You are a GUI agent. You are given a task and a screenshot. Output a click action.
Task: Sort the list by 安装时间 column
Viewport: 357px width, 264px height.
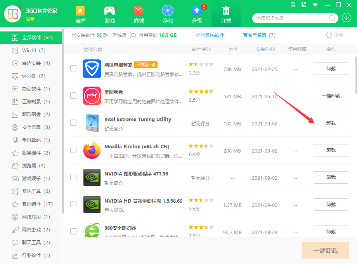(265, 49)
